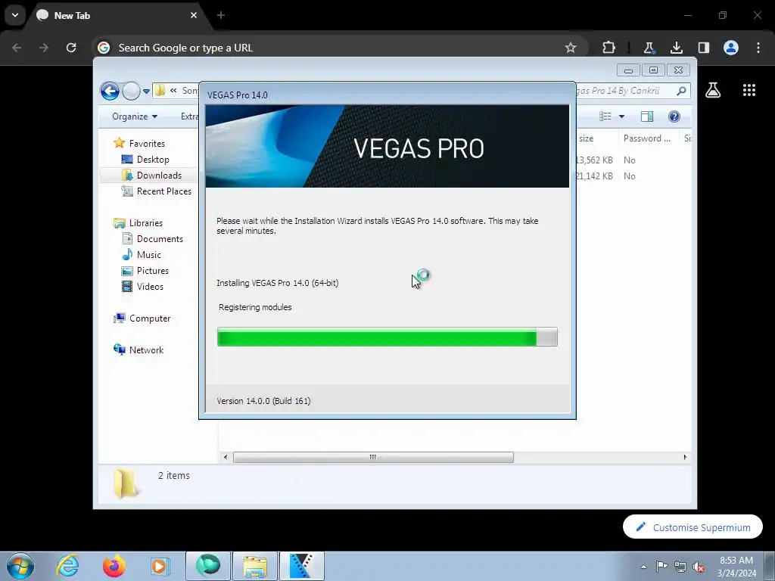Click the Registering modules status text
This screenshot has width=775, height=581.
click(255, 307)
